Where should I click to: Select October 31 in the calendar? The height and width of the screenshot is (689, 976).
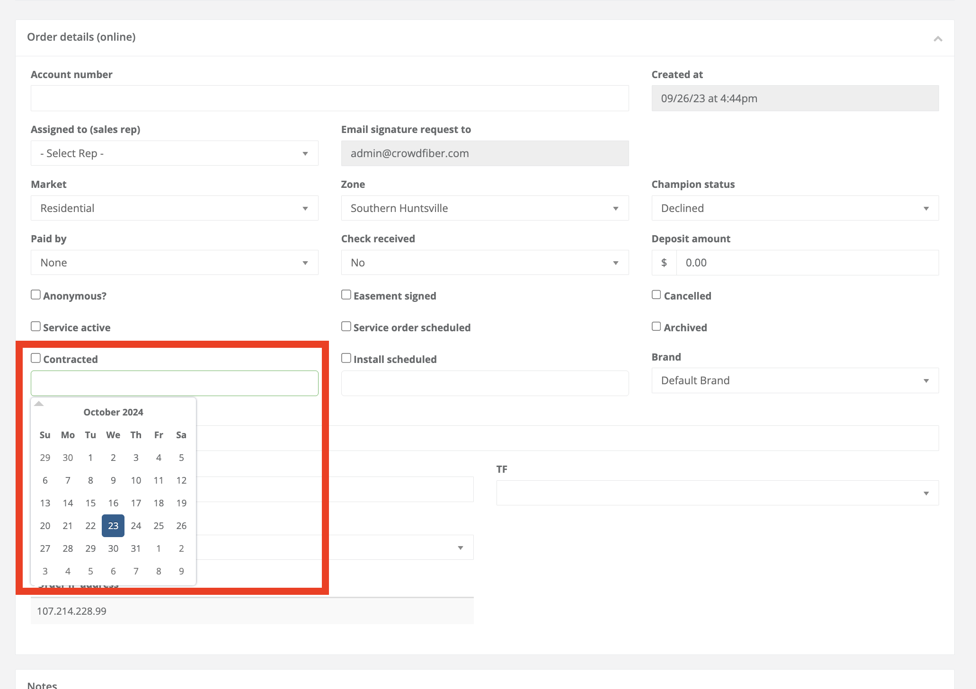[136, 548]
